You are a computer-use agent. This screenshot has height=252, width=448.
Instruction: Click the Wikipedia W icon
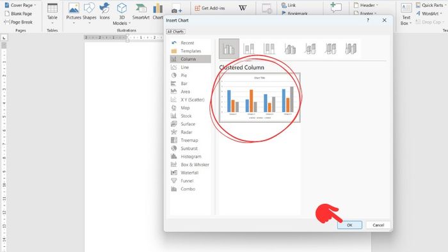pyautogui.click(x=243, y=8)
